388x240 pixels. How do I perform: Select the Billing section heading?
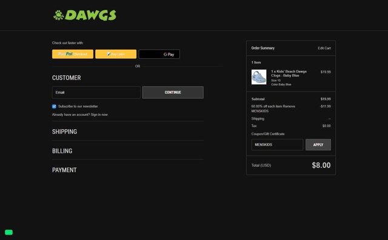click(x=62, y=151)
